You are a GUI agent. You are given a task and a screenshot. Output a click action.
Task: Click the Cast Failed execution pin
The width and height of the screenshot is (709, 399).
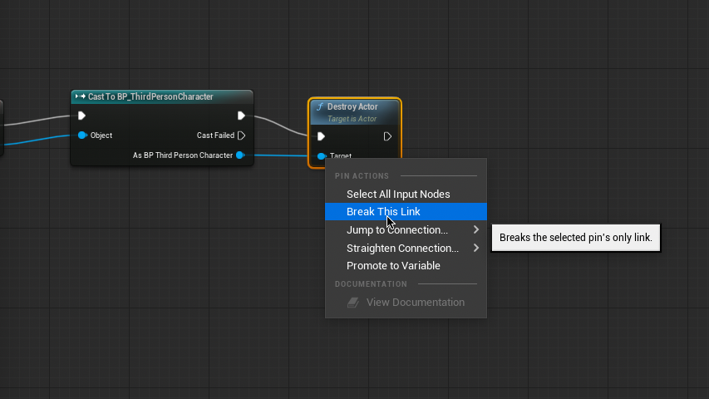[x=241, y=135]
